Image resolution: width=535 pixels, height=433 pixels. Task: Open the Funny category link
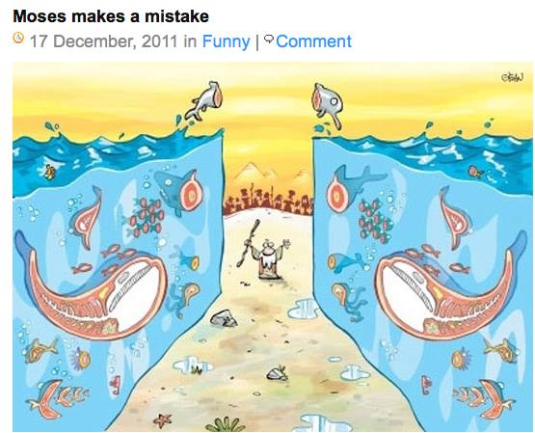pyautogui.click(x=226, y=41)
